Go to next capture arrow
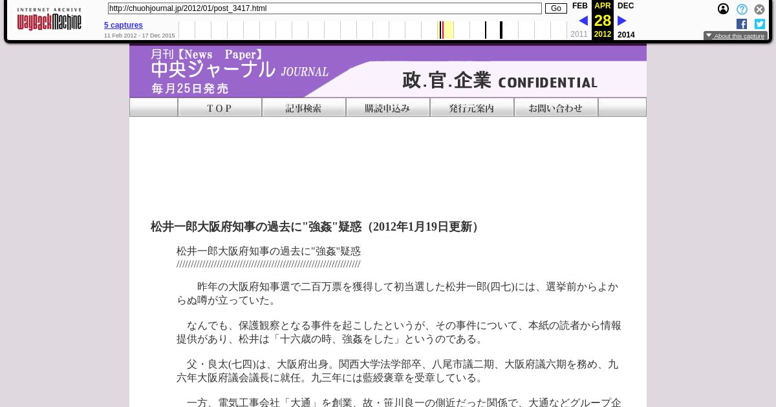 pyautogui.click(x=622, y=21)
